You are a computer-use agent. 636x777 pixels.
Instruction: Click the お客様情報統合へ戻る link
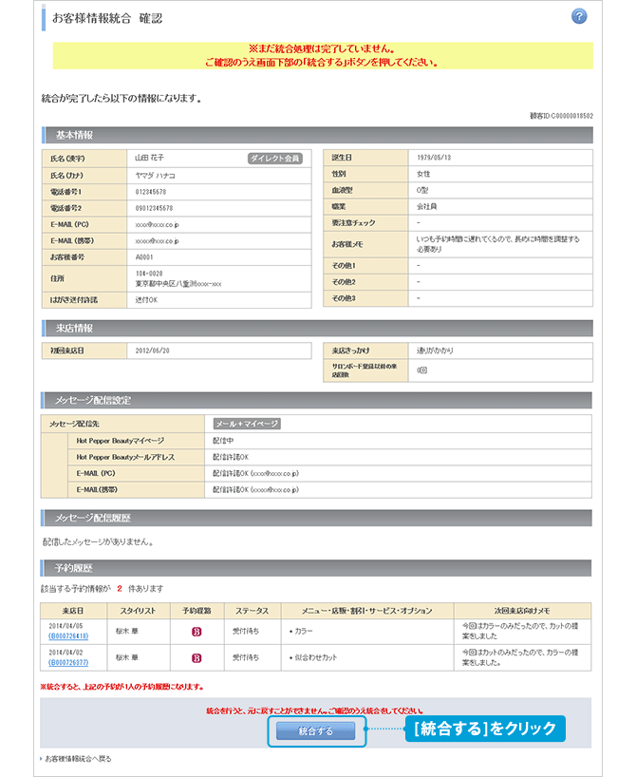coord(79,759)
